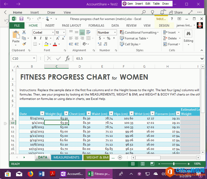Click the Insert Function fx icon
The image size is (207, 179).
click(x=67, y=58)
